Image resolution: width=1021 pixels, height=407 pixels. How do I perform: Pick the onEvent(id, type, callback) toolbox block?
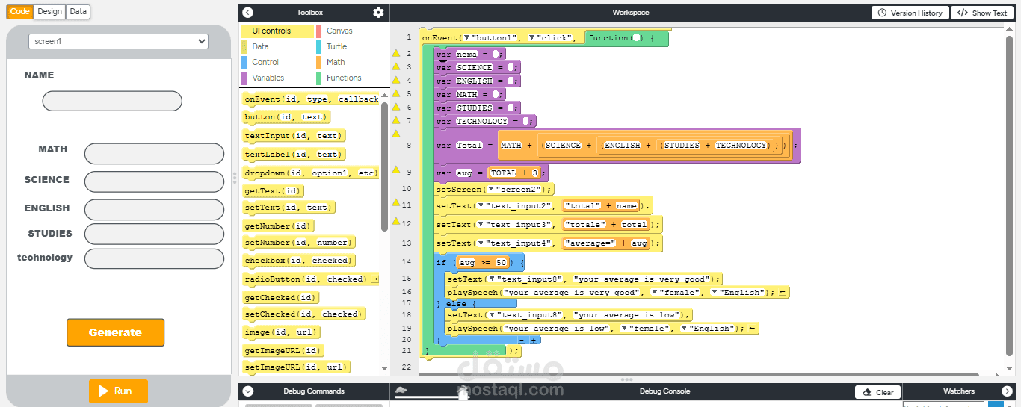[x=311, y=99]
